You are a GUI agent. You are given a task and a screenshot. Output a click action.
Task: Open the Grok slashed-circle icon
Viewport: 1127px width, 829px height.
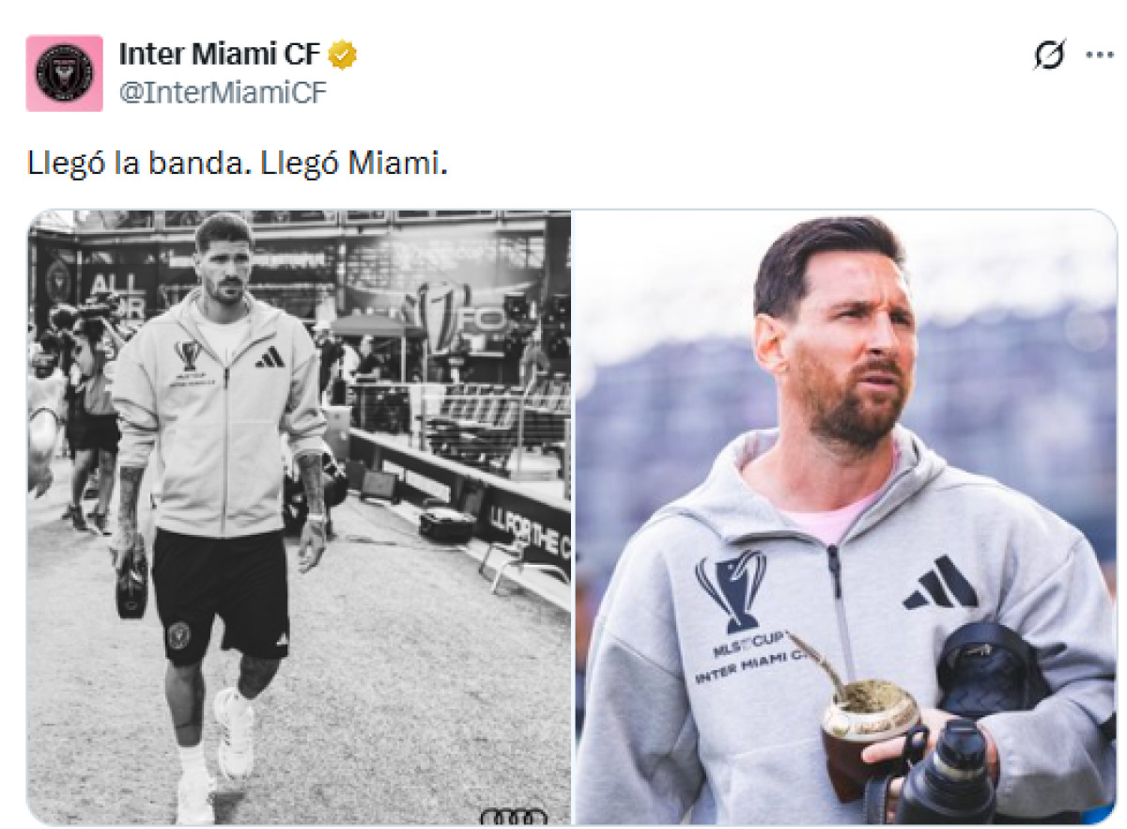[1049, 56]
